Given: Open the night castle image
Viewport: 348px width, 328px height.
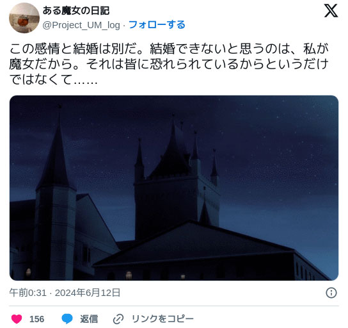Looking at the screenshot, I should [x=174, y=188].
